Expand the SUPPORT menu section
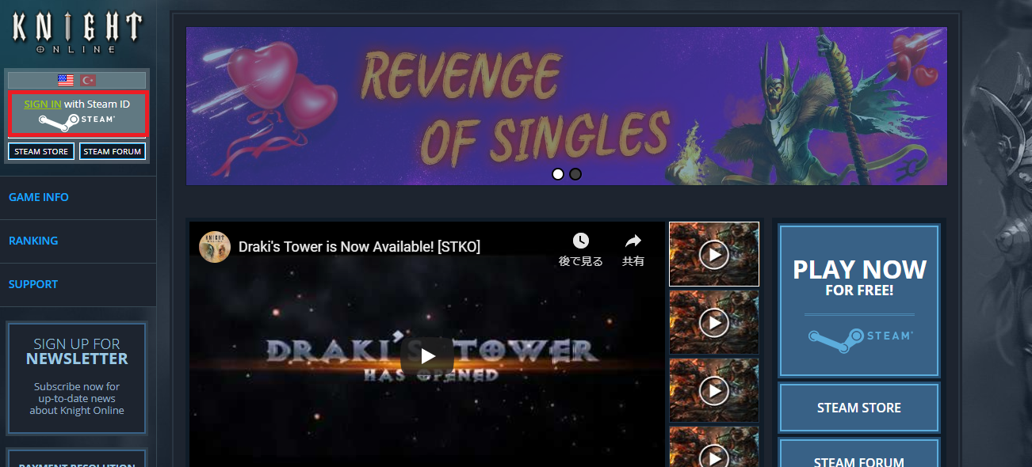This screenshot has width=1032, height=467. coord(33,284)
